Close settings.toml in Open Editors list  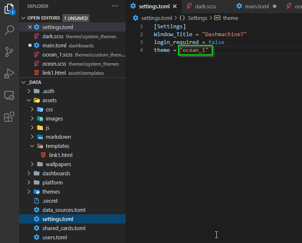coord(30,27)
